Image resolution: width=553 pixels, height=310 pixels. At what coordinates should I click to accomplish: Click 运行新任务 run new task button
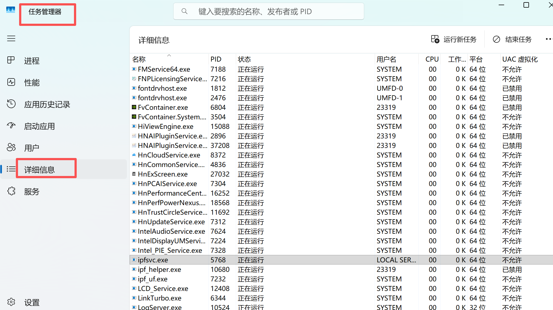[x=454, y=39]
